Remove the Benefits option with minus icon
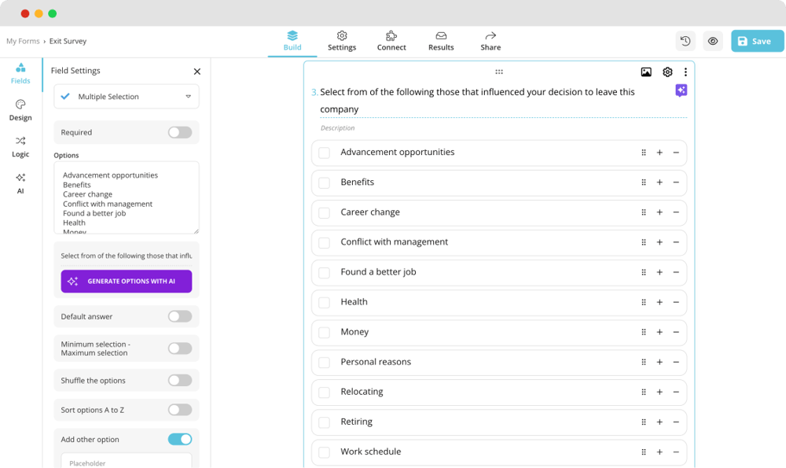The image size is (786, 468). click(676, 182)
